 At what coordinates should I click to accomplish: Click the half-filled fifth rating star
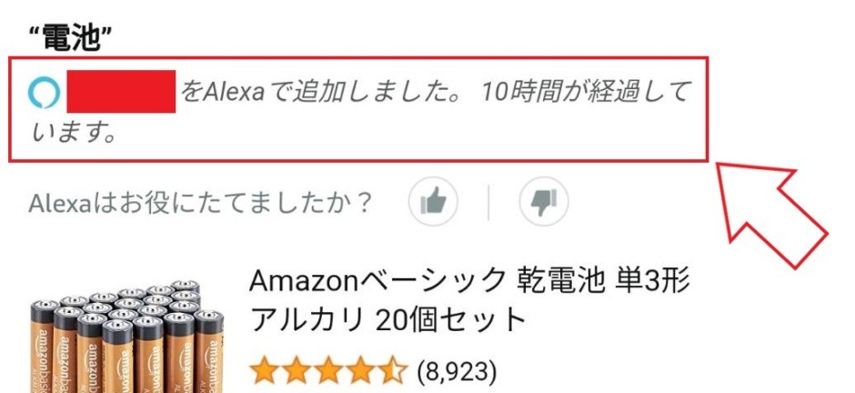point(393,370)
